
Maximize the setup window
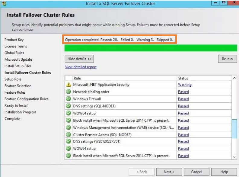point(224,2)
